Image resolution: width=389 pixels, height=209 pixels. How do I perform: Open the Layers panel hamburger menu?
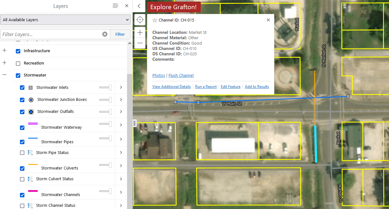click(x=116, y=6)
